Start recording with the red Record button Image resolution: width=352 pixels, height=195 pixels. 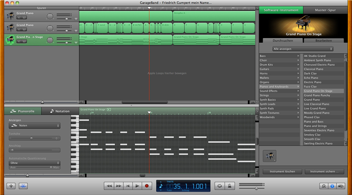[147, 186]
